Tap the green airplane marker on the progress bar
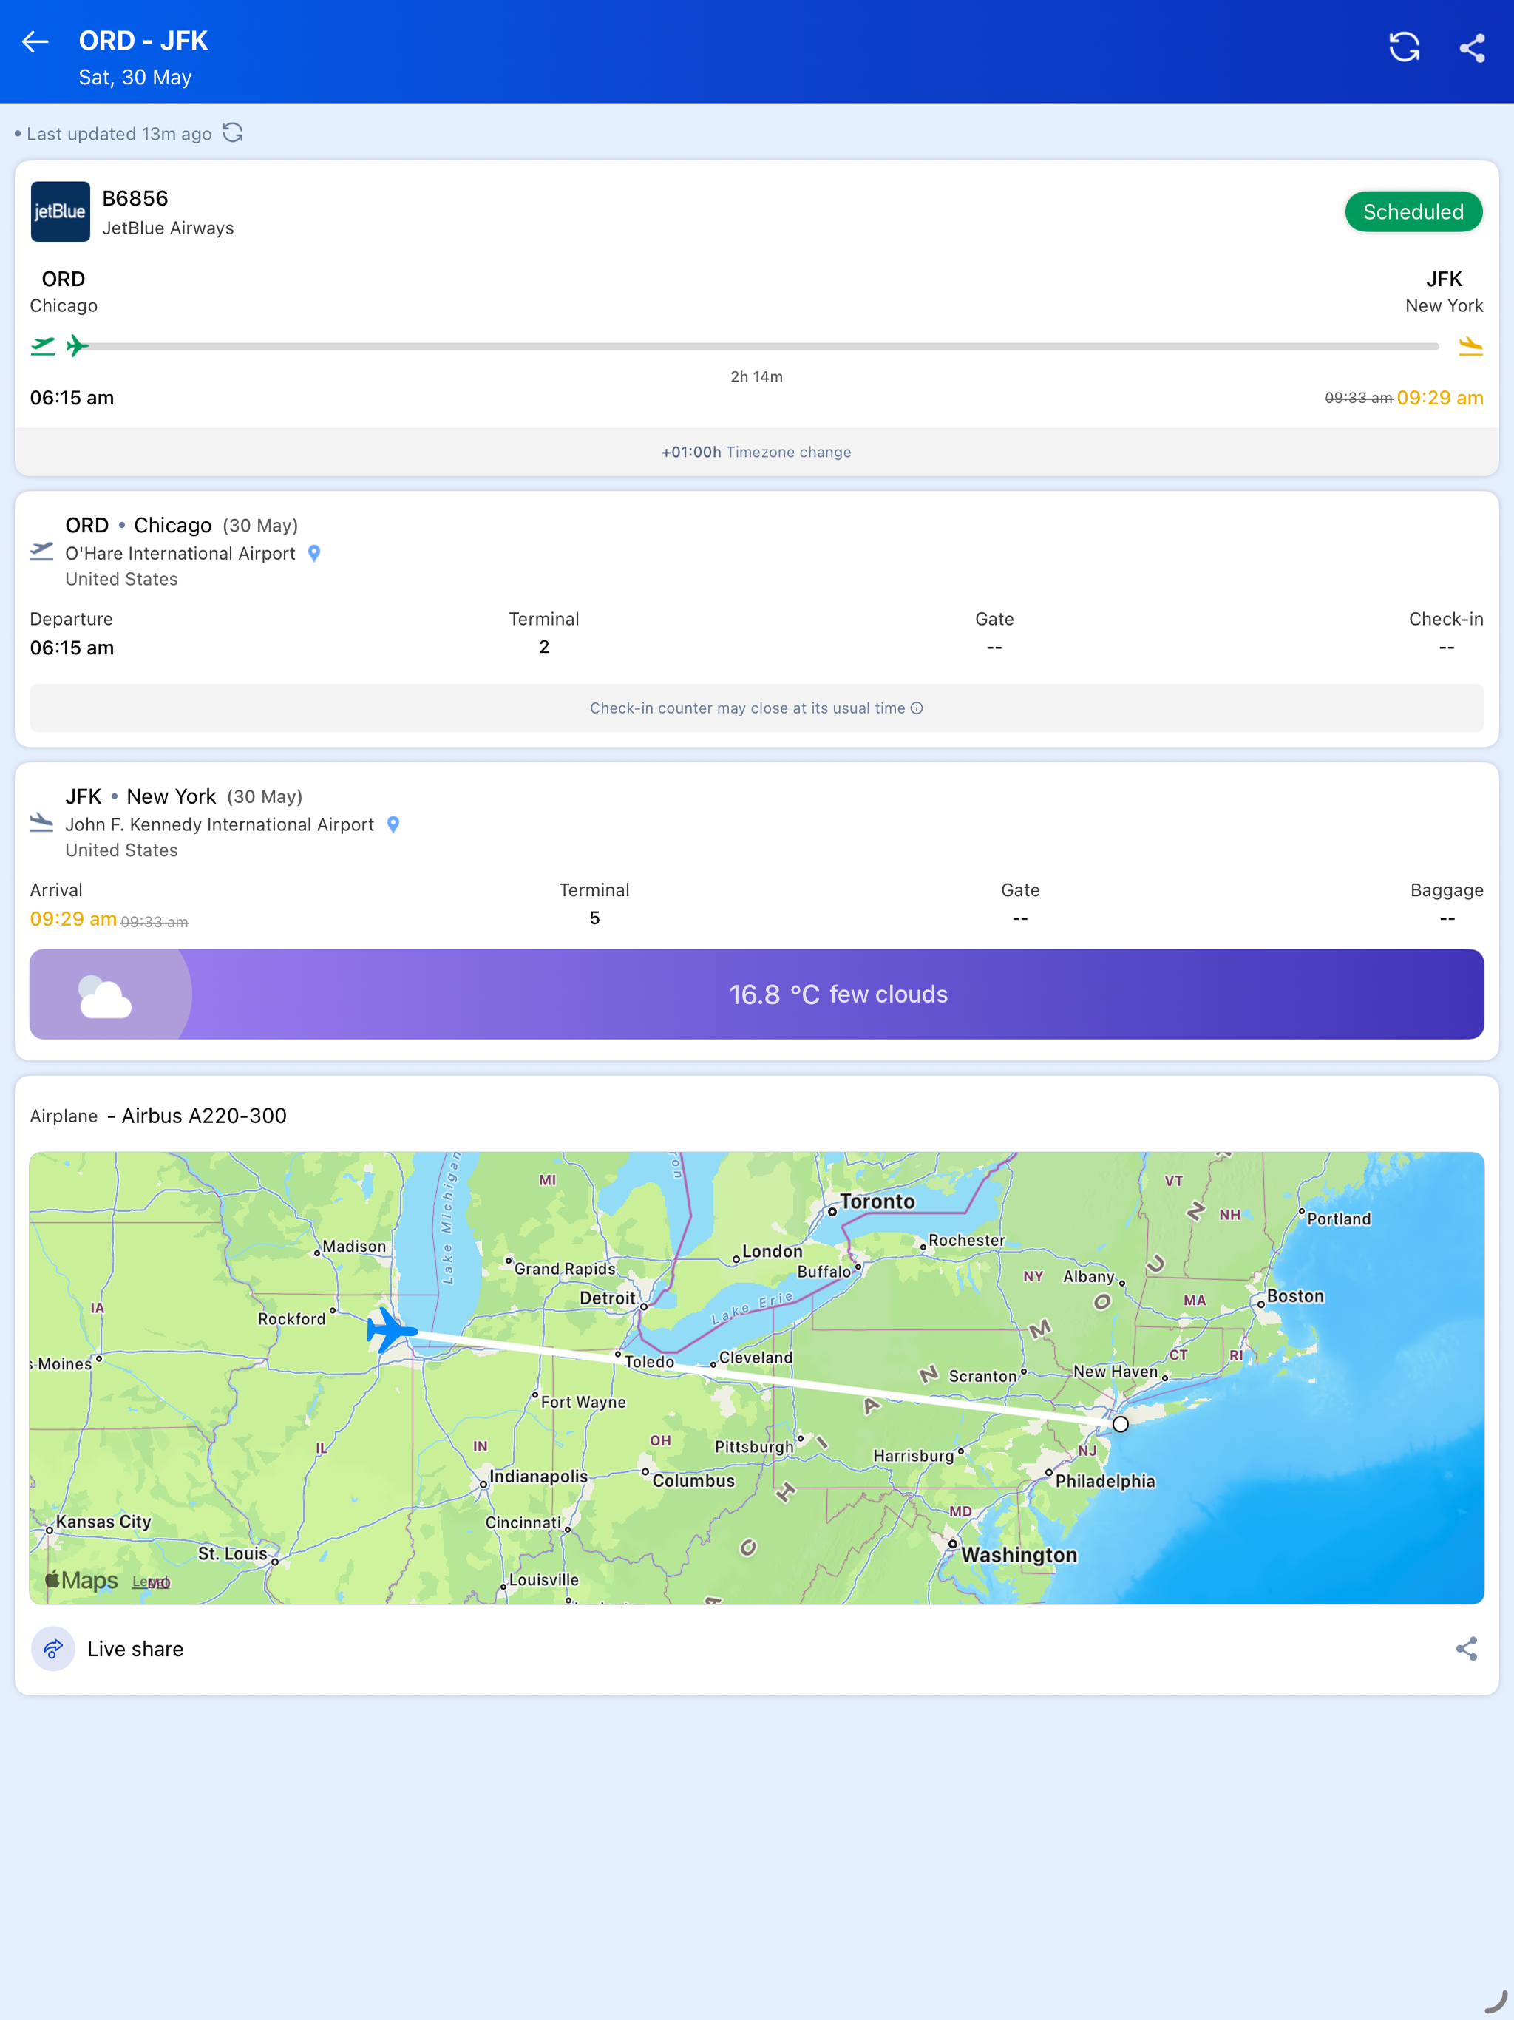The width and height of the screenshot is (1514, 2020). tap(78, 346)
